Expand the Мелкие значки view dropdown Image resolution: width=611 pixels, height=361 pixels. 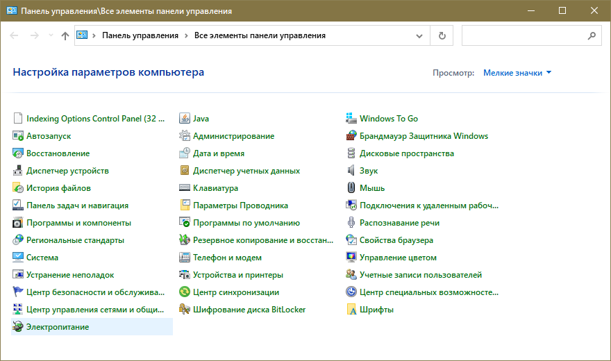click(x=517, y=72)
